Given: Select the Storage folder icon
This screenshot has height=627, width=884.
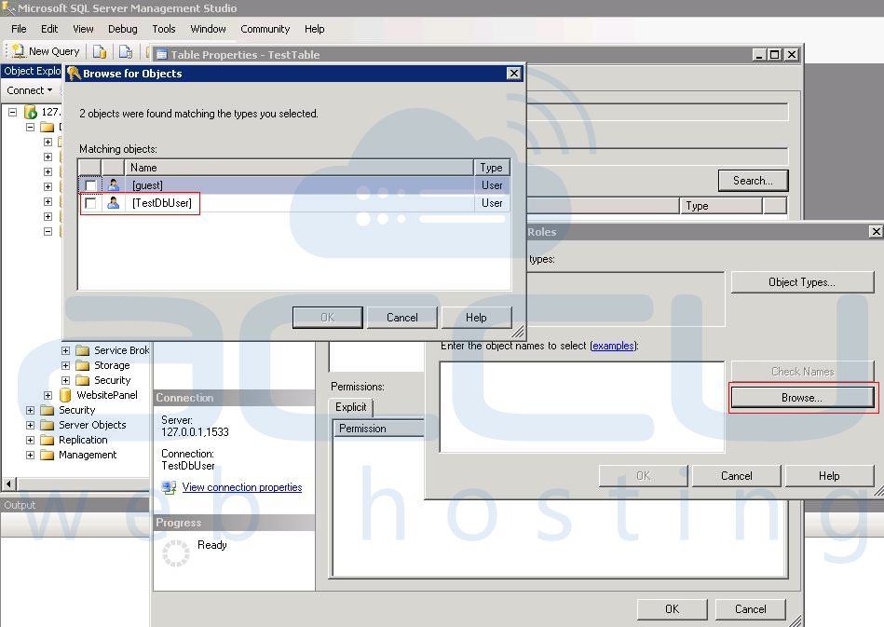Looking at the screenshot, I should (x=83, y=365).
